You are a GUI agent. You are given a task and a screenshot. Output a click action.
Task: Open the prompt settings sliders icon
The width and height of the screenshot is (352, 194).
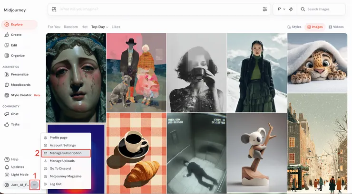265,9
